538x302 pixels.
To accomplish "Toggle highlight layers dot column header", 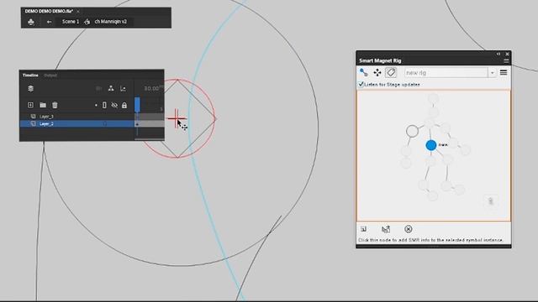I will pos(96,106).
